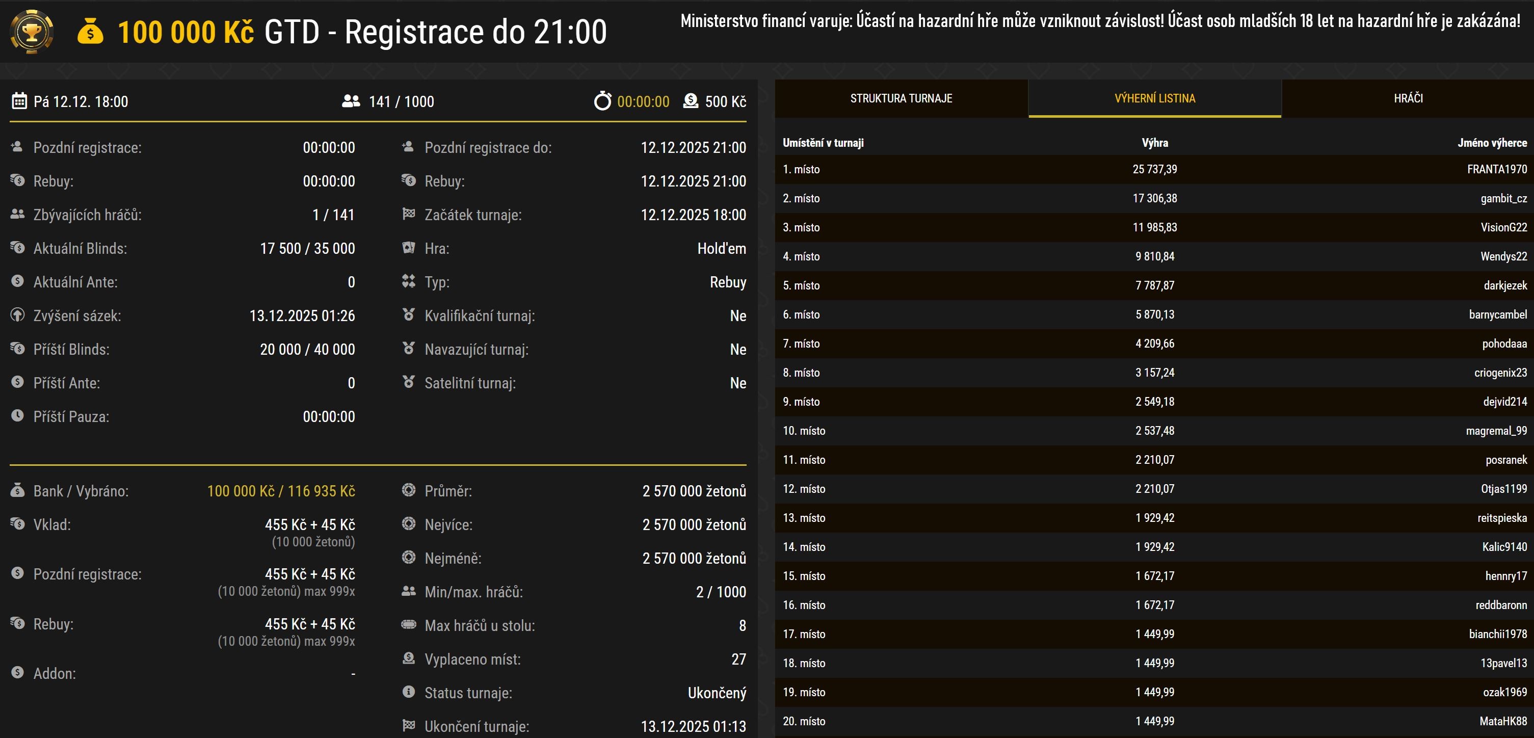1534x738 pixels.
Task: Click the icon beside Pozdní registrace do
Action: point(408,146)
